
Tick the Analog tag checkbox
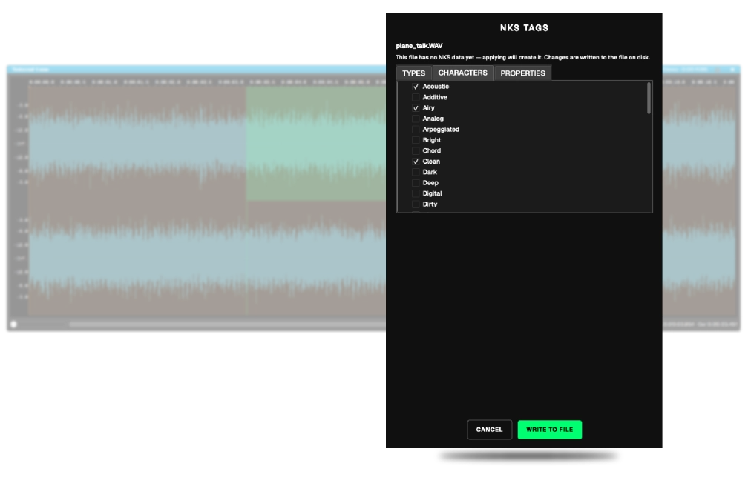click(x=416, y=119)
